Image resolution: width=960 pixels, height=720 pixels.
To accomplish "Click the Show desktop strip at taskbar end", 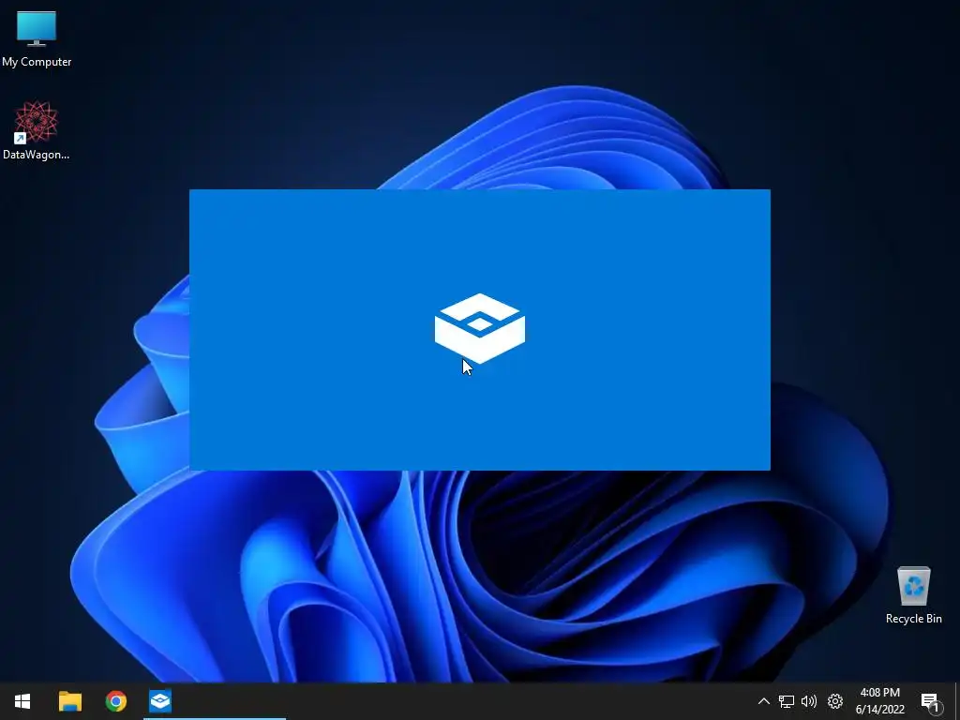I will click(957, 701).
